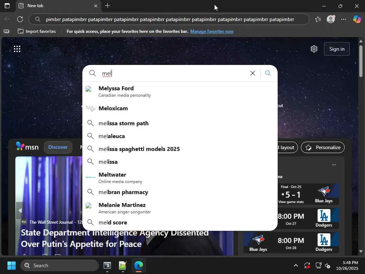Open the Notepad++ taskbar icon
The image size is (365, 274).
click(123, 265)
